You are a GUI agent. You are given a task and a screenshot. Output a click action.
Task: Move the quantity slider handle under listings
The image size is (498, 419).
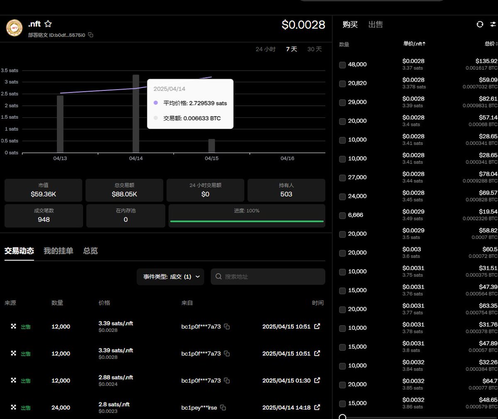click(x=342, y=417)
